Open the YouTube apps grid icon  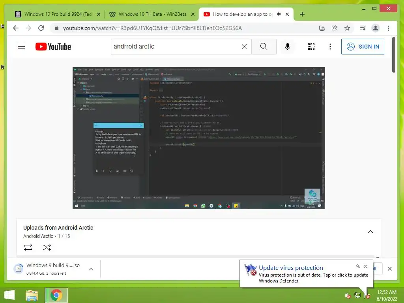(x=311, y=47)
